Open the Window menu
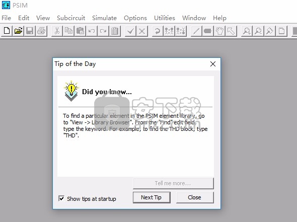The width and height of the screenshot is (297, 222). [194, 18]
